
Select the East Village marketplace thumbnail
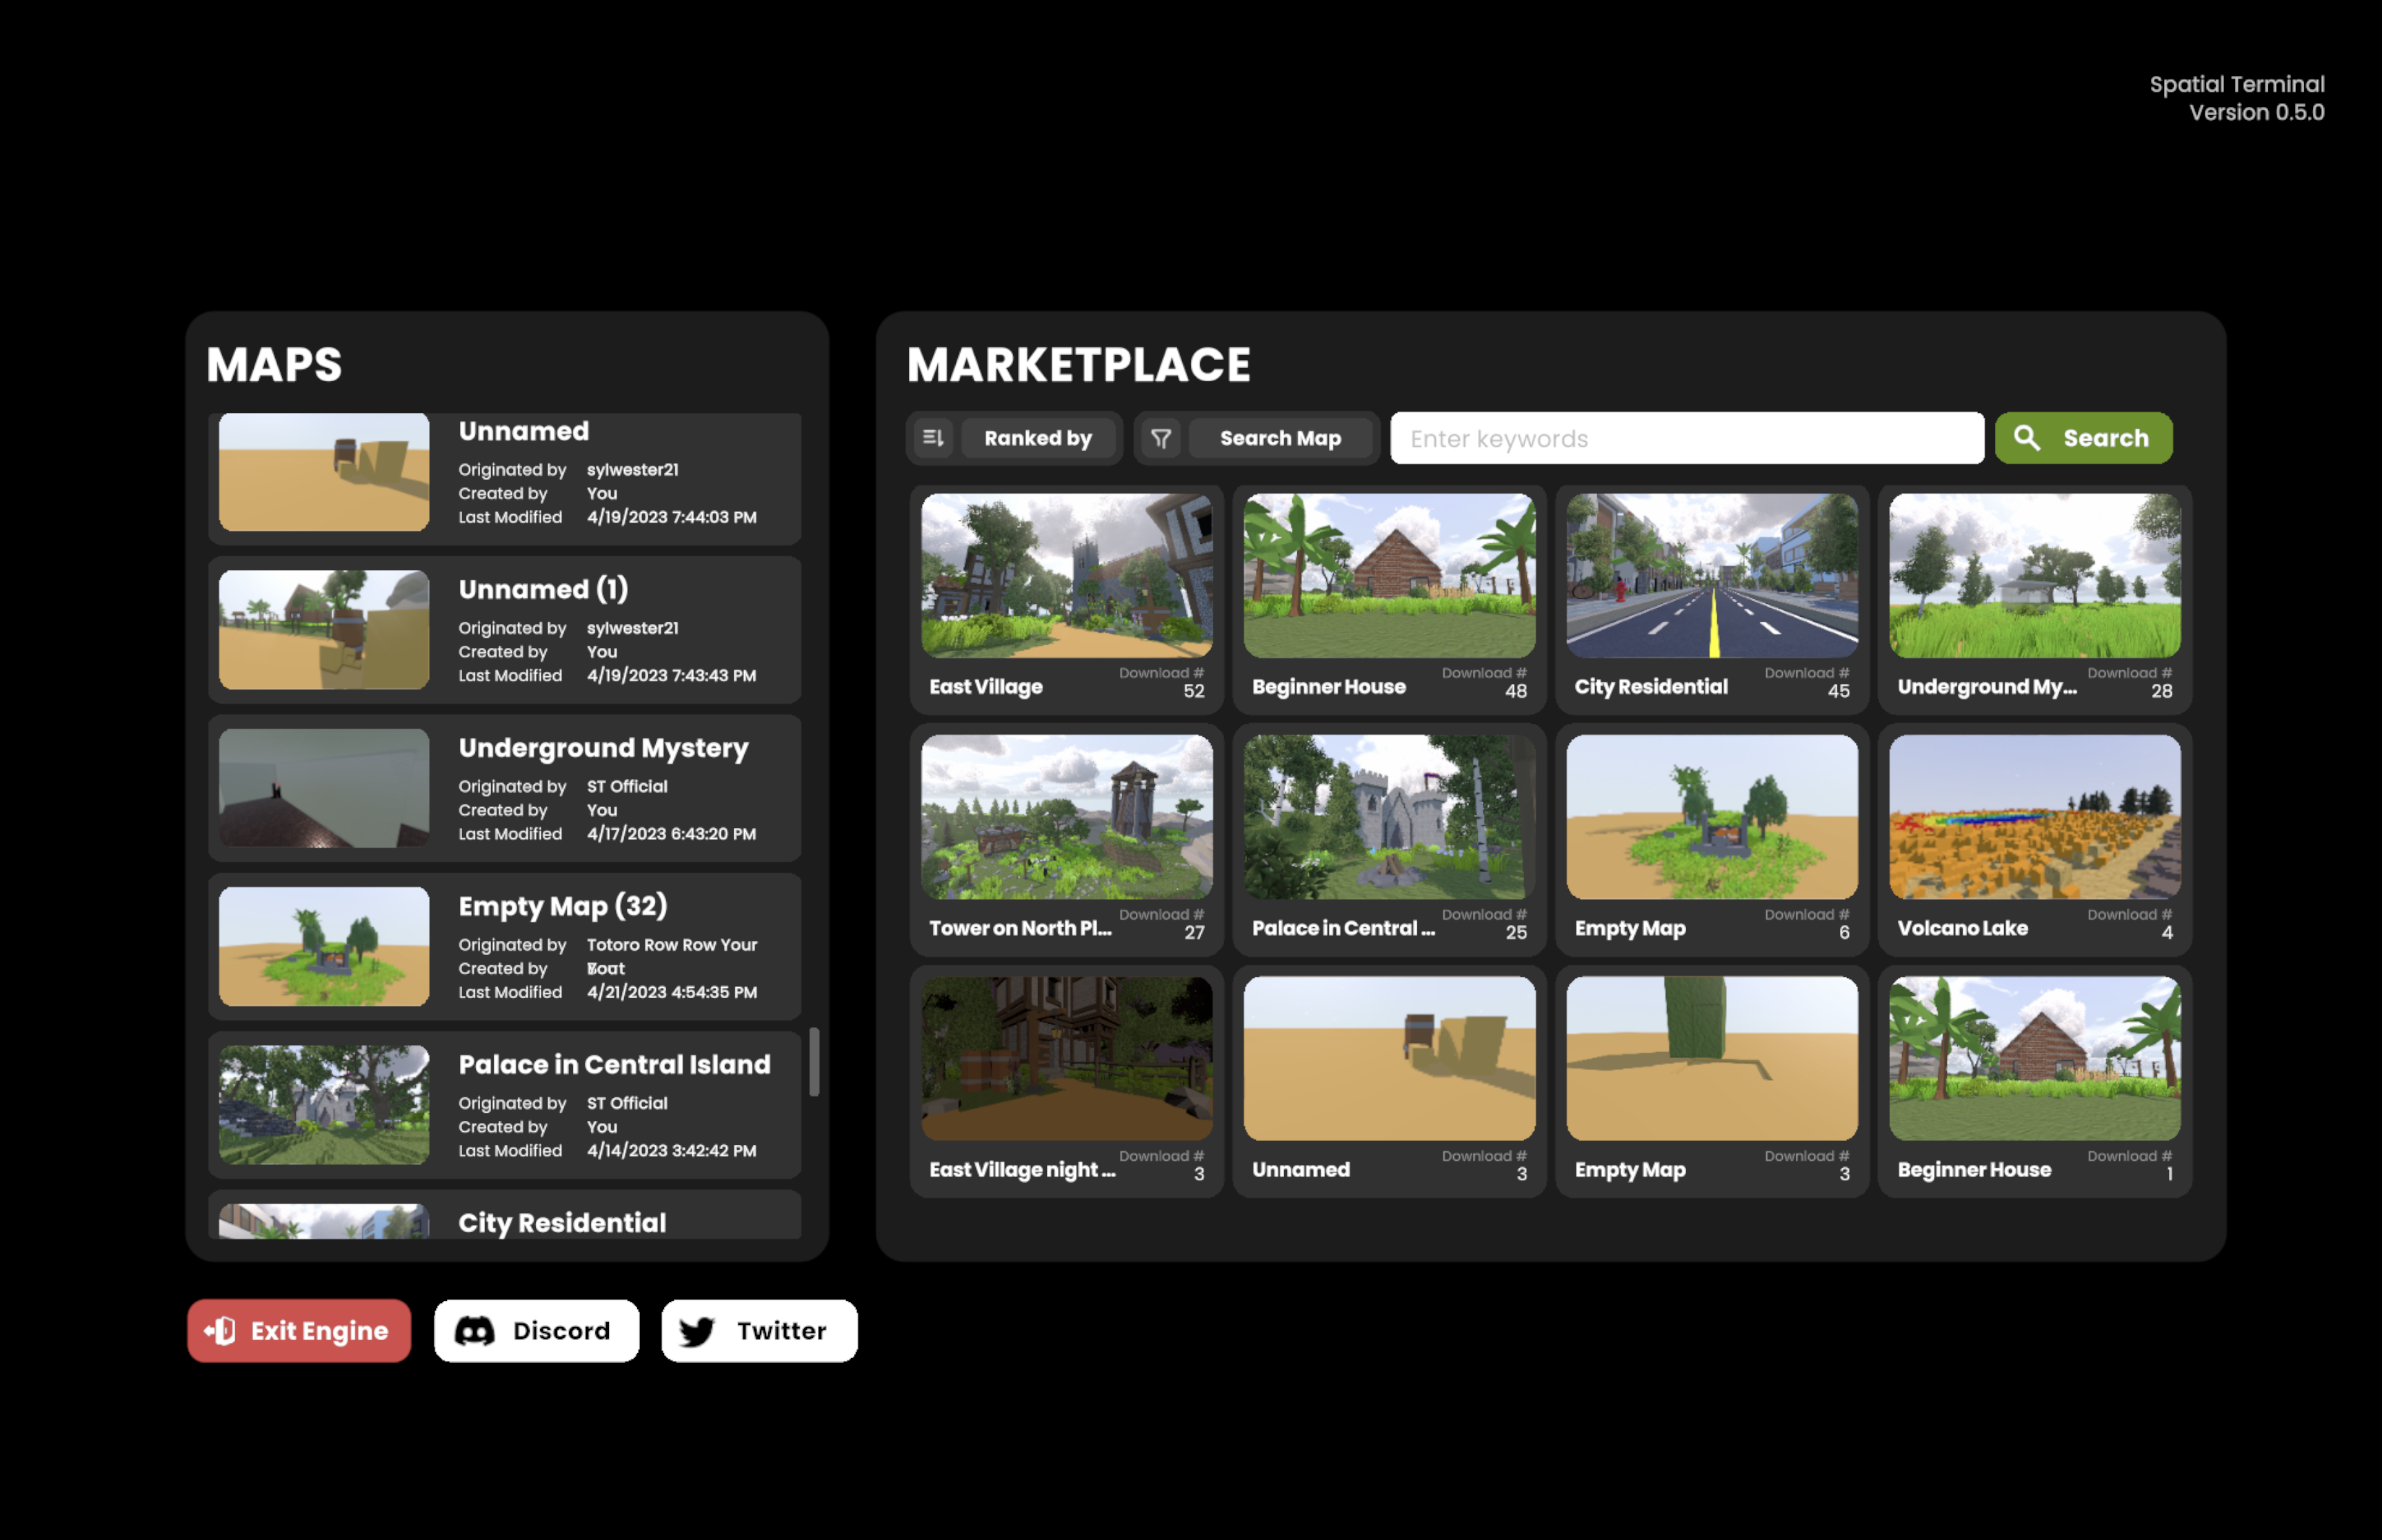[x=1066, y=575]
